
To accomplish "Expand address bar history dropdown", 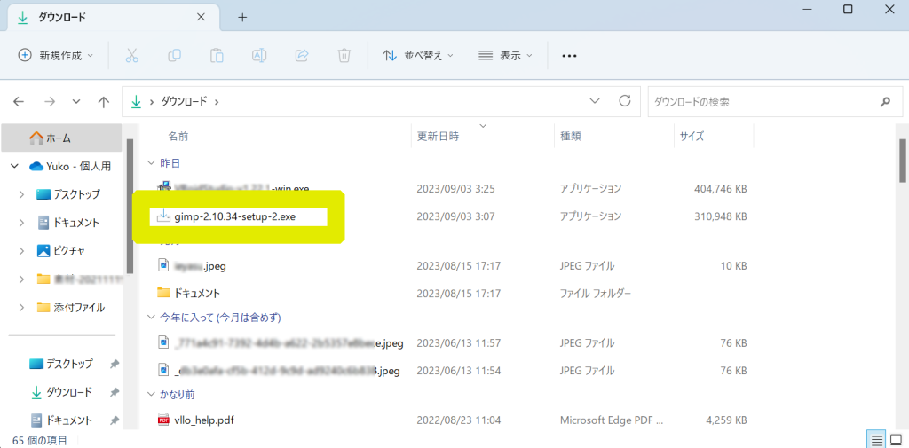I will [x=594, y=101].
